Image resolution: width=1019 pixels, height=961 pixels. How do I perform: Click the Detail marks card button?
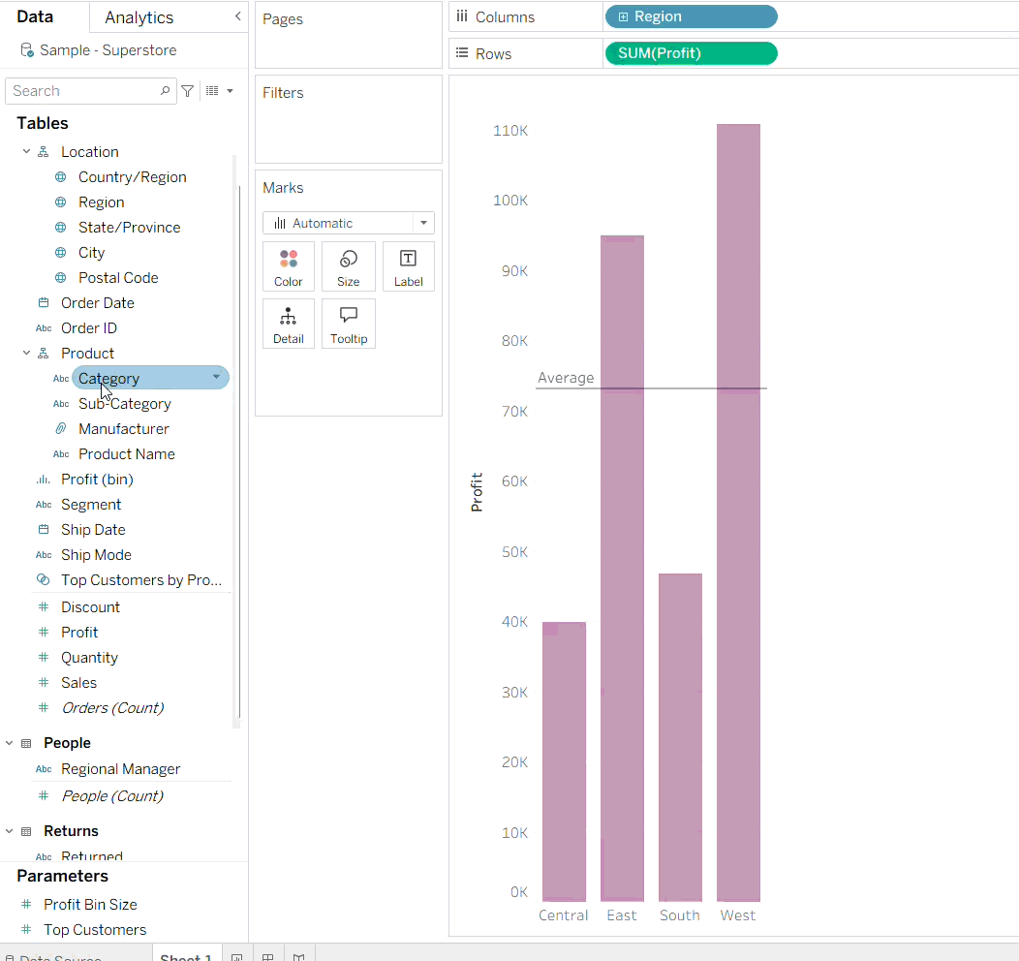click(x=289, y=324)
